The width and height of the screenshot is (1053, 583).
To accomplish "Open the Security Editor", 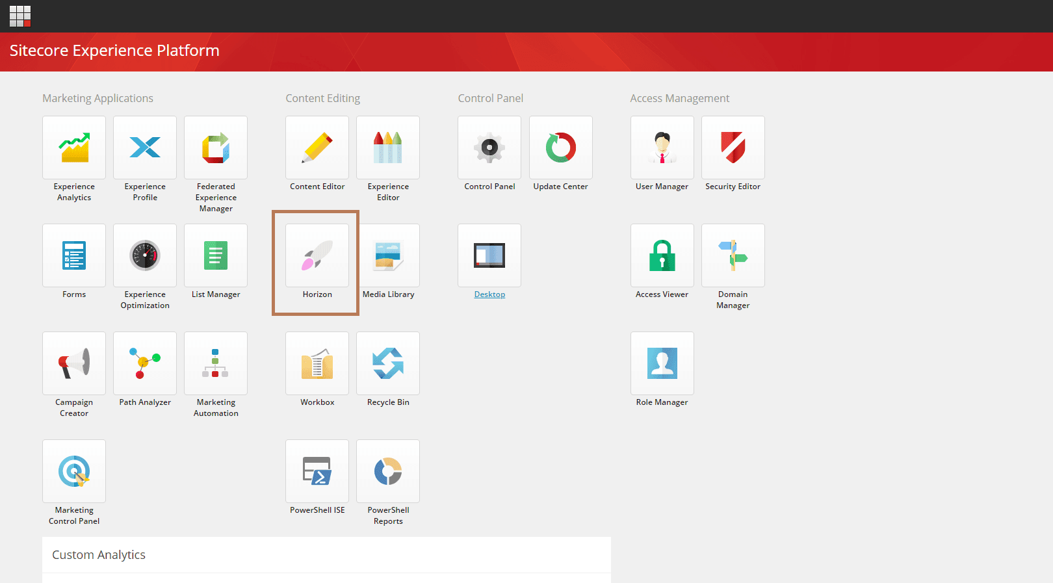I will pyautogui.click(x=733, y=148).
